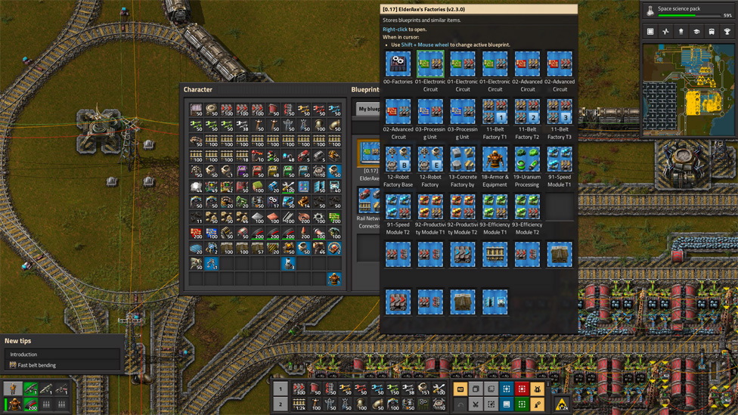
Task: Pick the 11-Belt Factory T1 blueprint
Action: click(x=495, y=112)
